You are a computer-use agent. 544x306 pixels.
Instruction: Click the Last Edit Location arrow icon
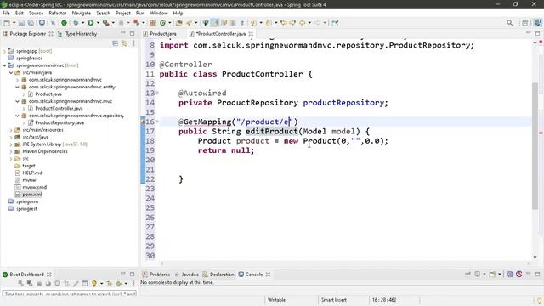(284, 23)
